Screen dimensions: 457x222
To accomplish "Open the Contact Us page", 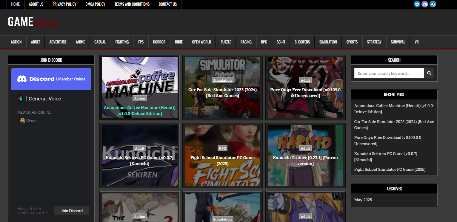I will click(168, 4).
